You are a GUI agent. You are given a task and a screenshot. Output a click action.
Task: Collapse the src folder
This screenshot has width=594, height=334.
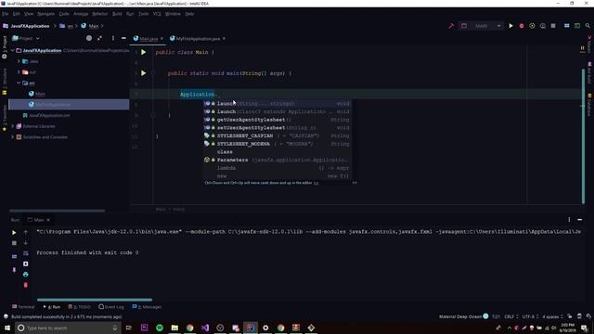tap(19, 83)
